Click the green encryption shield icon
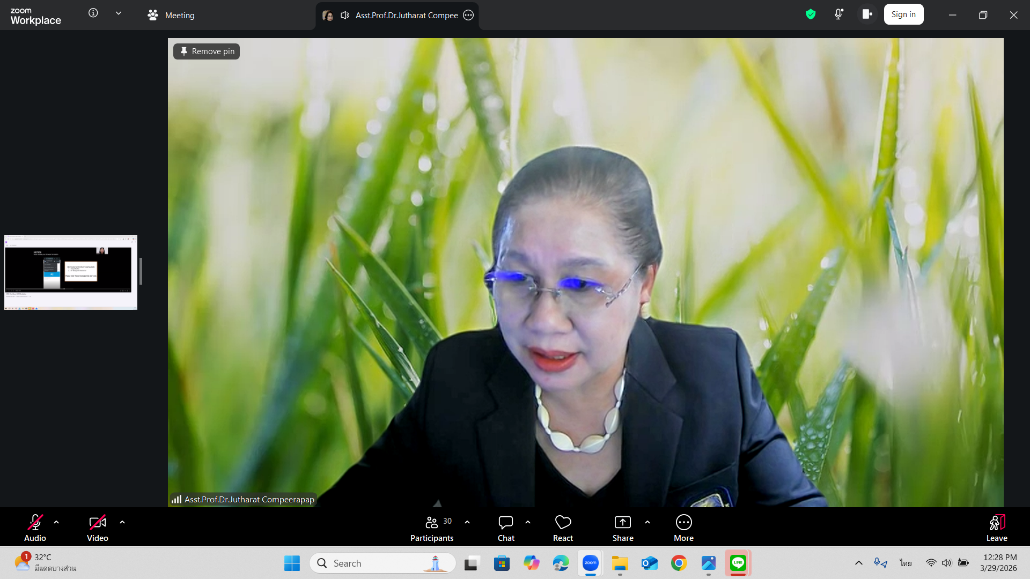 pos(811,14)
